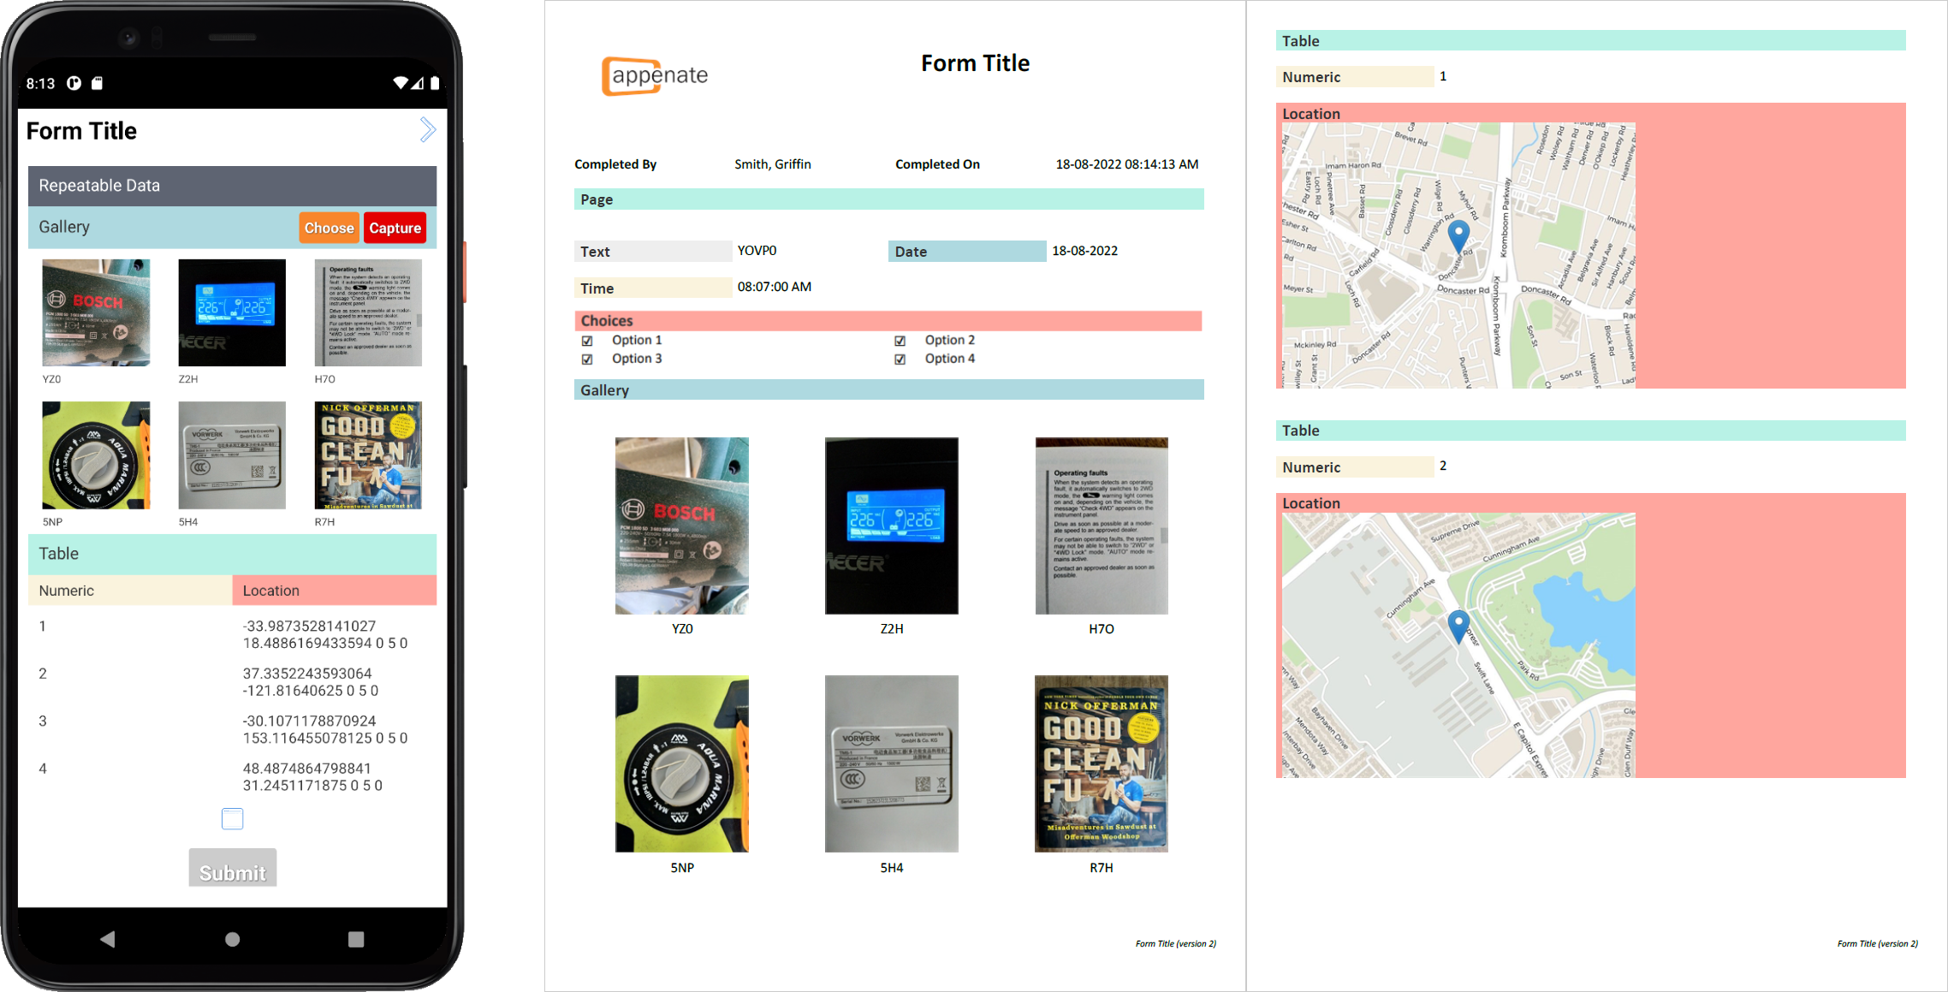Click the 5NP Aqua Marina photo in report
Viewport: 1948px width, 992px height.
click(x=682, y=763)
